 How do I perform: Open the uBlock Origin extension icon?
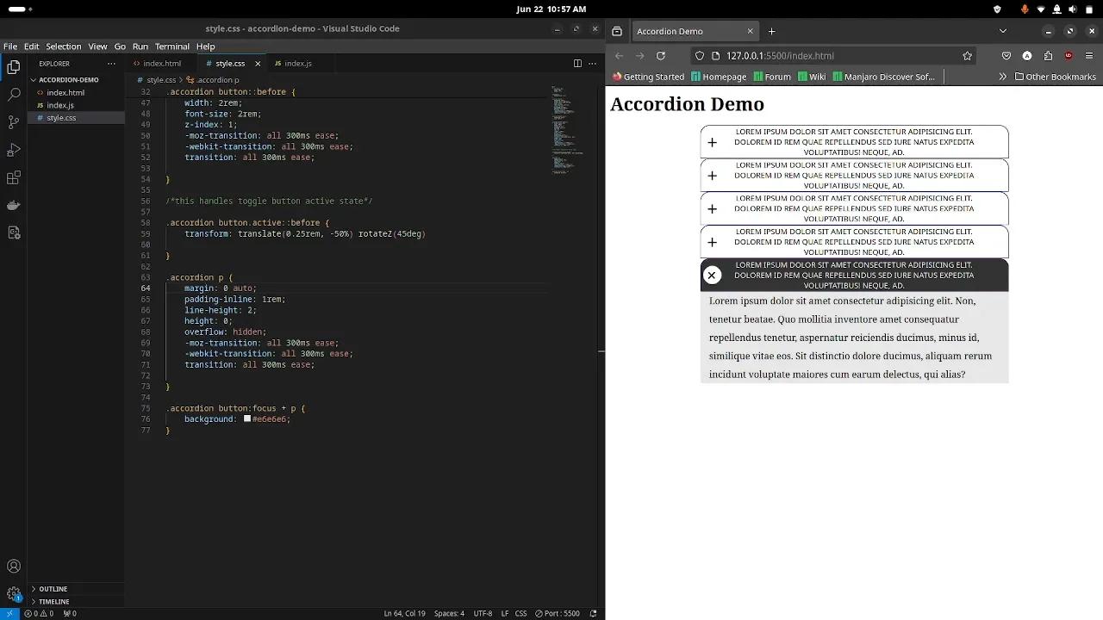[1069, 56]
